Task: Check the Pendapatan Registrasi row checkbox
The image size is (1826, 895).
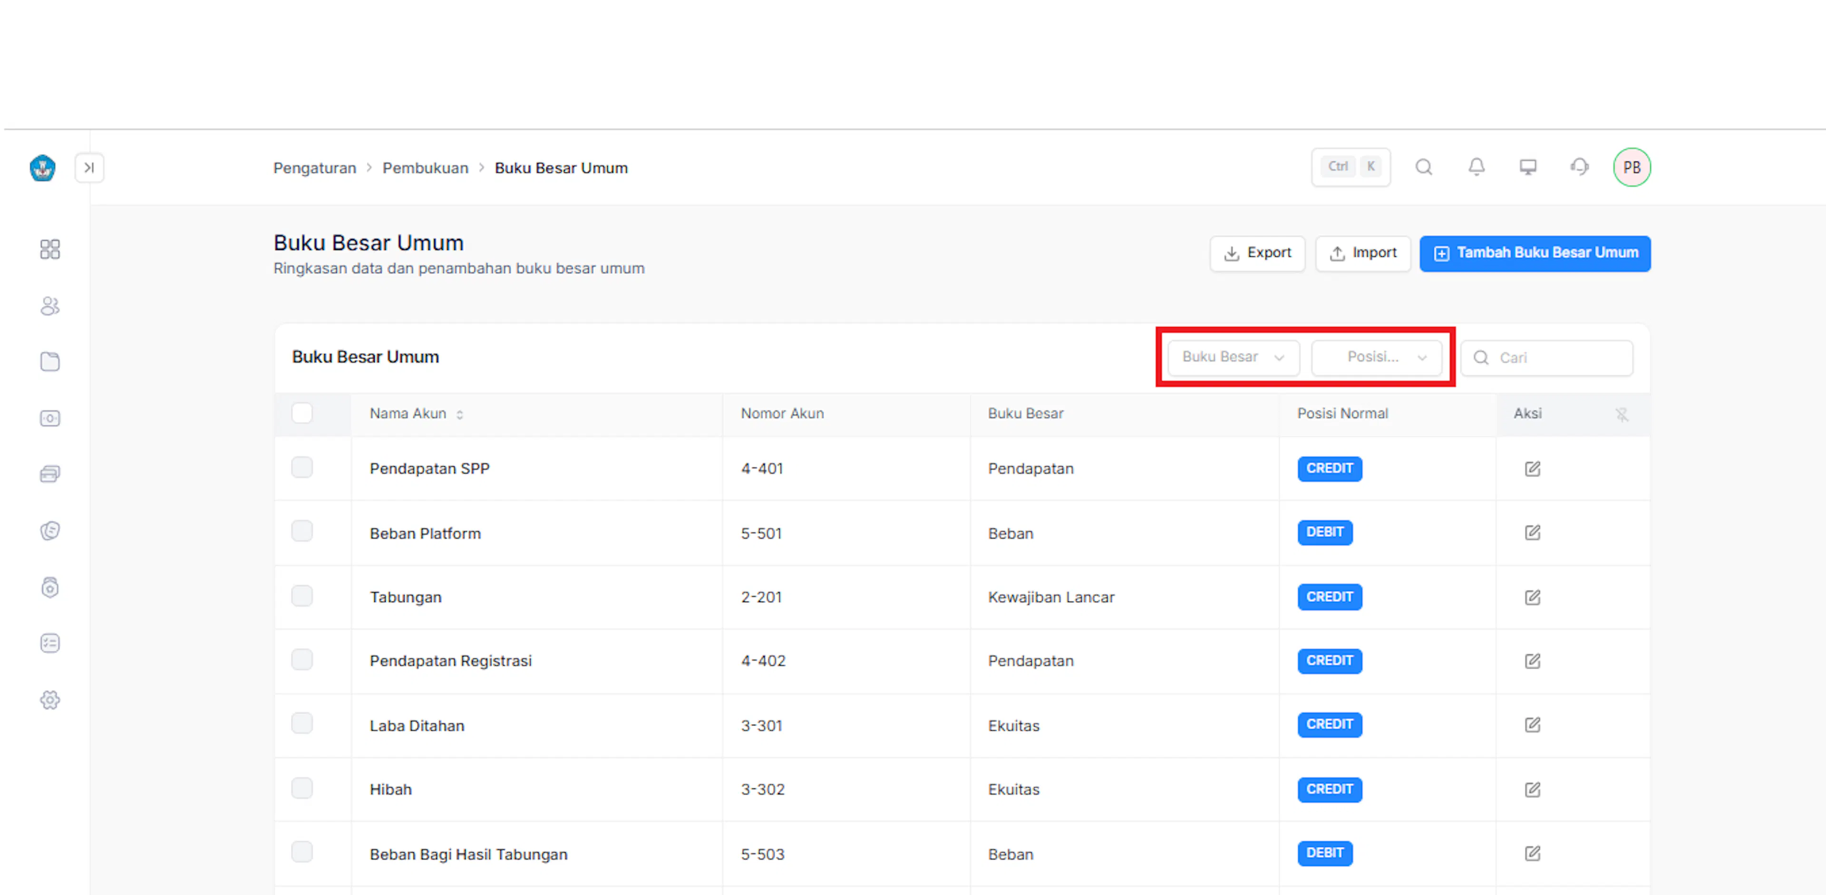Action: 302,659
